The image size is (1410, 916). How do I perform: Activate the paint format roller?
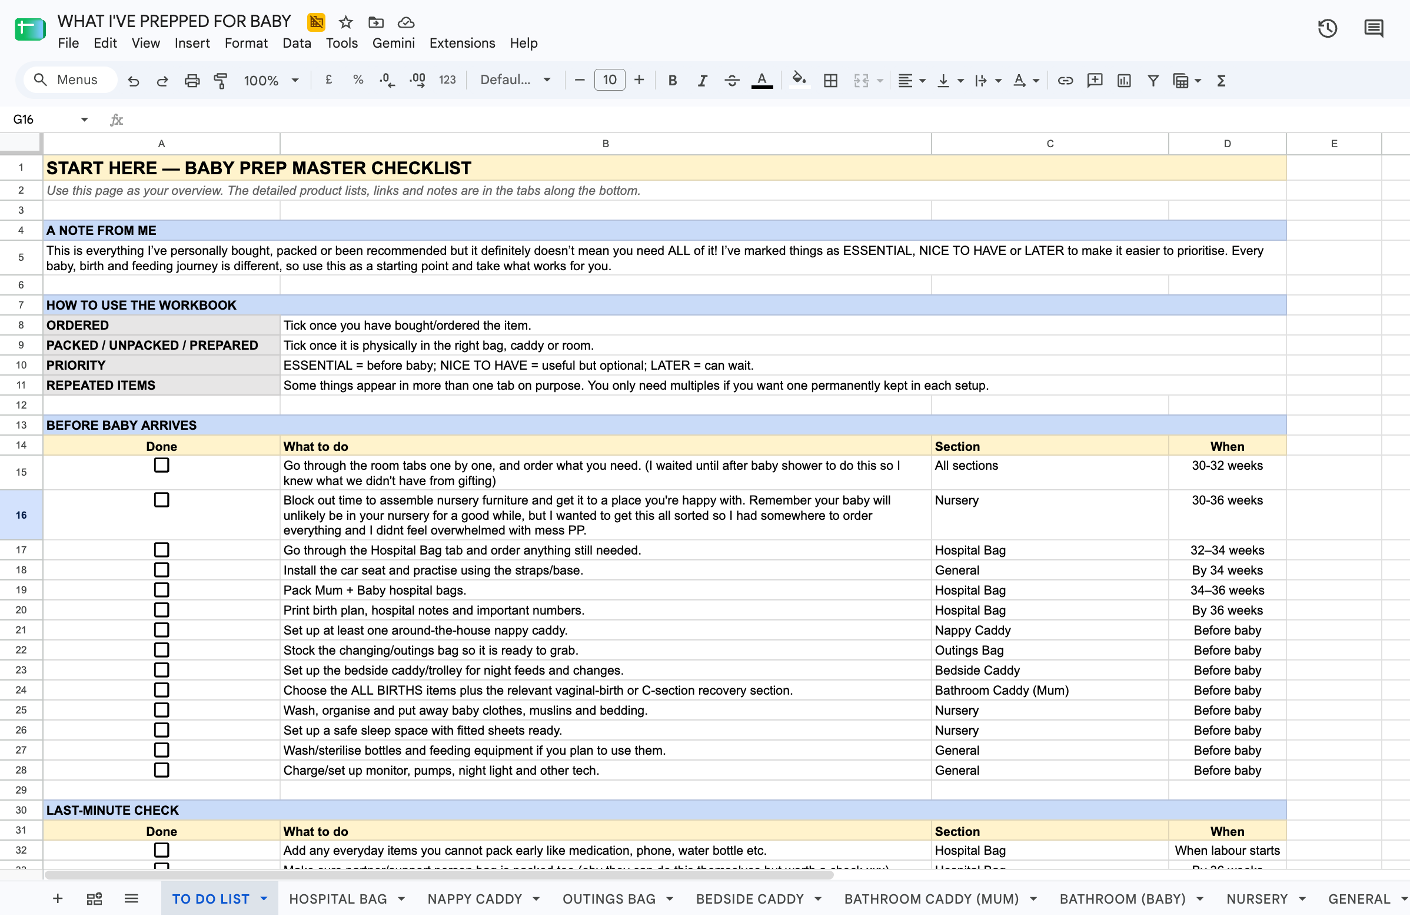coord(221,81)
